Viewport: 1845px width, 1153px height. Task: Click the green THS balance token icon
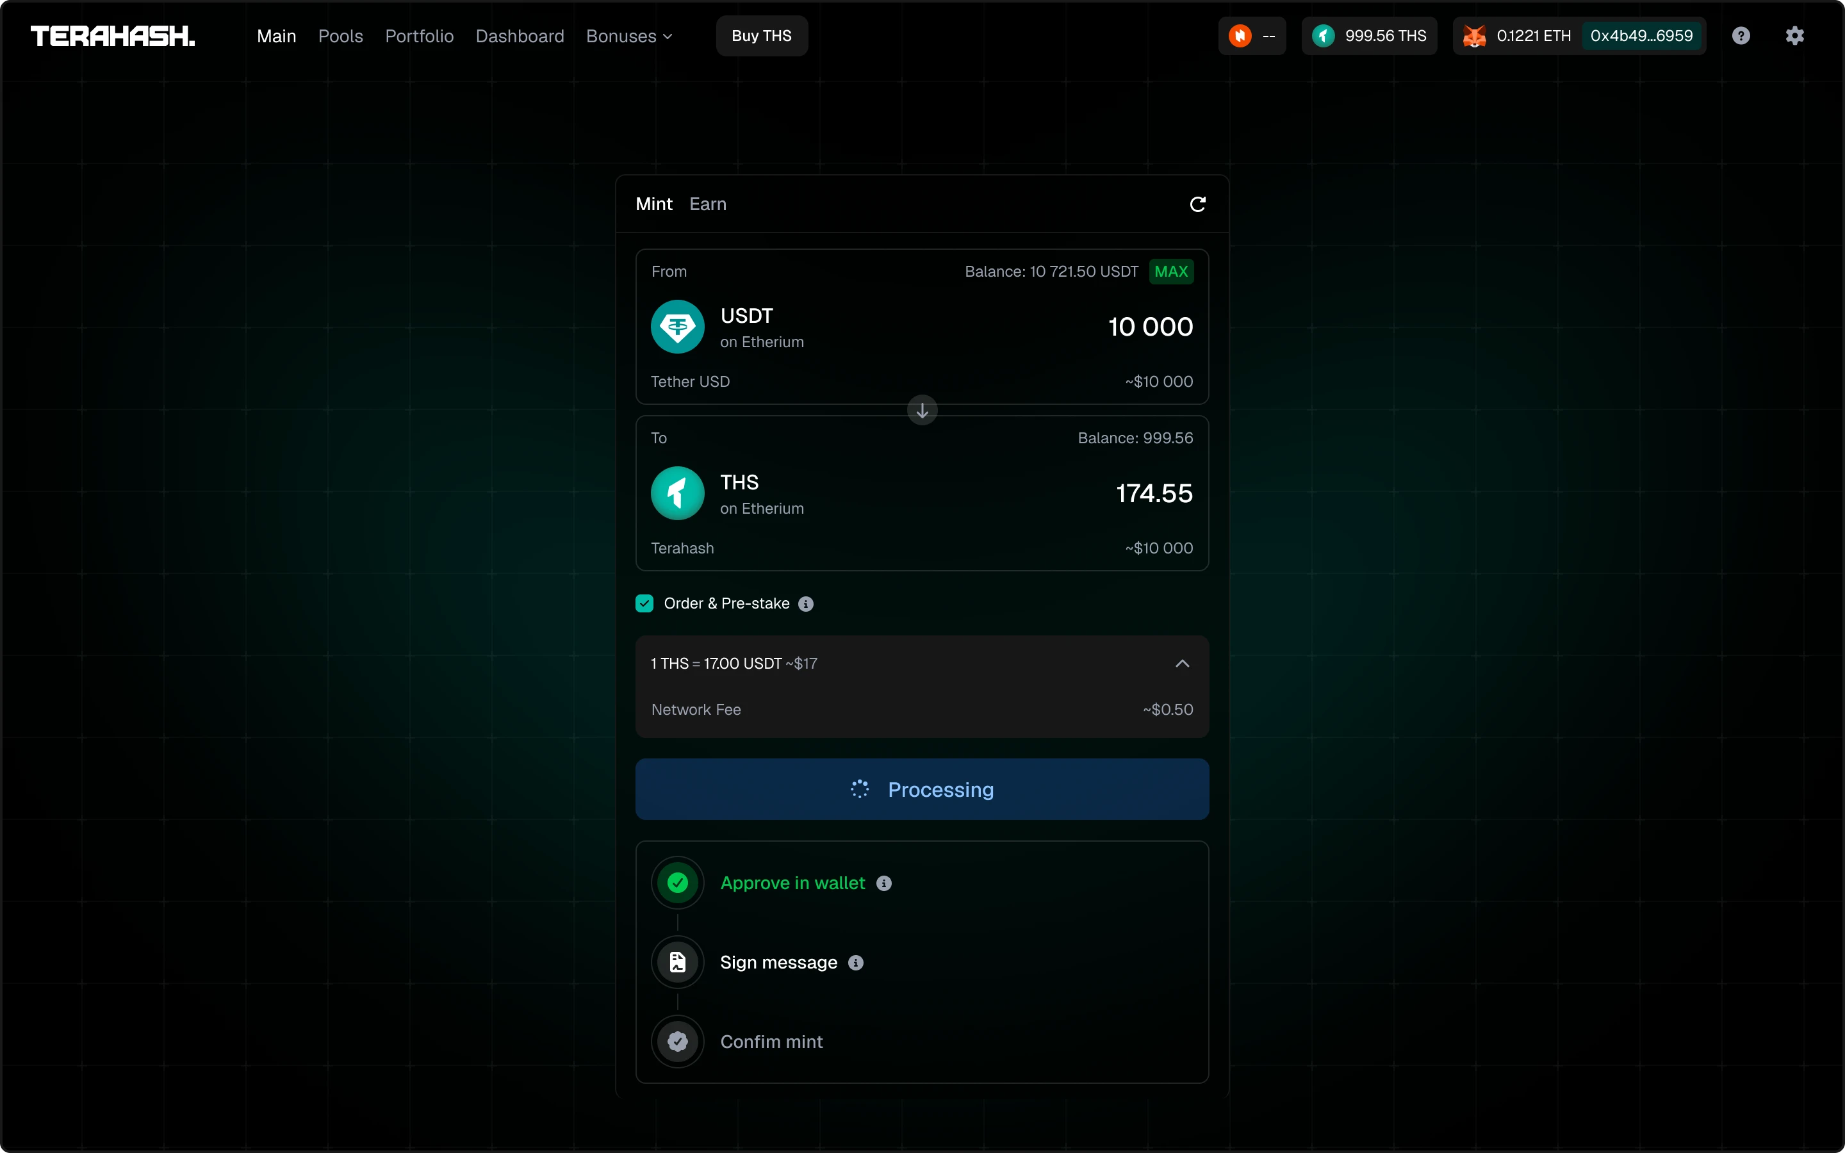click(1324, 36)
